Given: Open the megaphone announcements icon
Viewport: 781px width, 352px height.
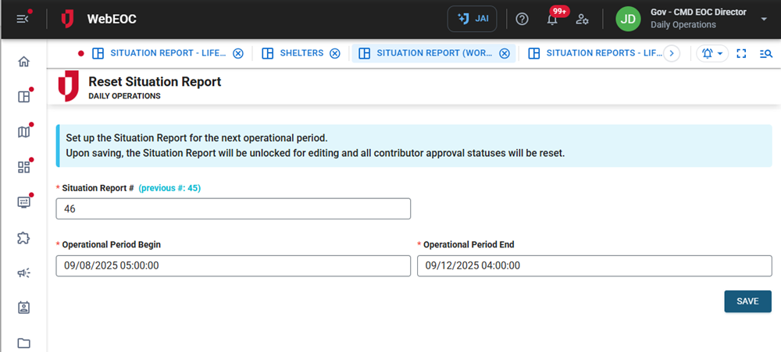Looking at the screenshot, I should click(x=23, y=272).
